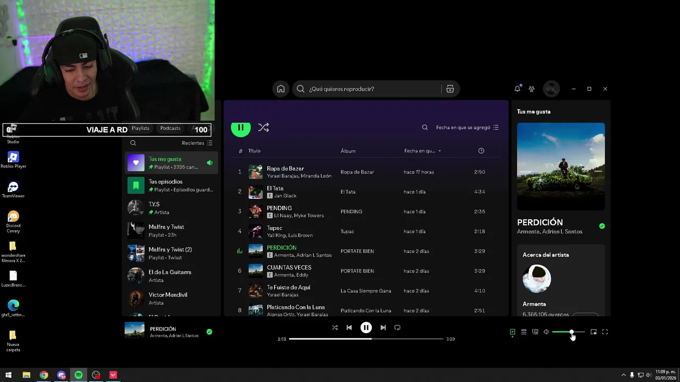680x382 pixels.
Task: Toggle liked checkmark beside PERDICIÓN in side panel
Action: point(602,226)
